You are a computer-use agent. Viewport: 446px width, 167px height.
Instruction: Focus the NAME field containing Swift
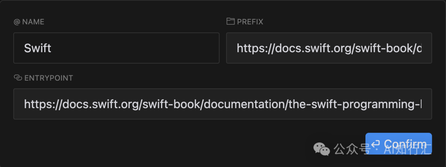(116, 48)
